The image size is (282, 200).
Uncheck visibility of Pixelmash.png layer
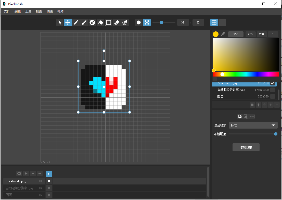point(273,83)
